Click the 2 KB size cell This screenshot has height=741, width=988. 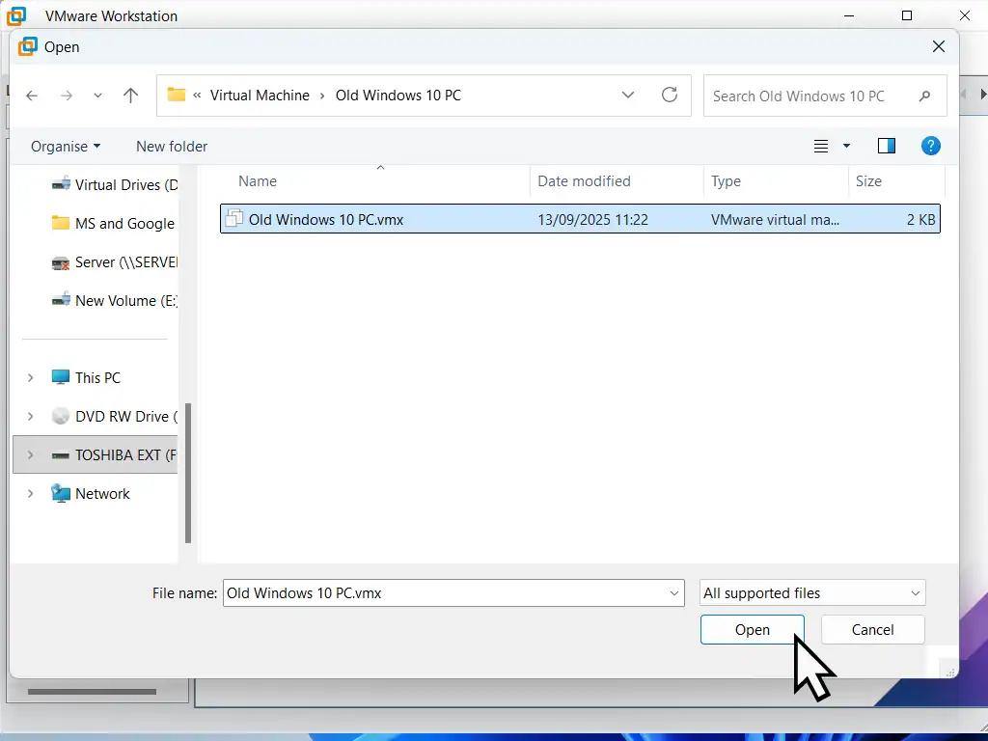tap(920, 219)
